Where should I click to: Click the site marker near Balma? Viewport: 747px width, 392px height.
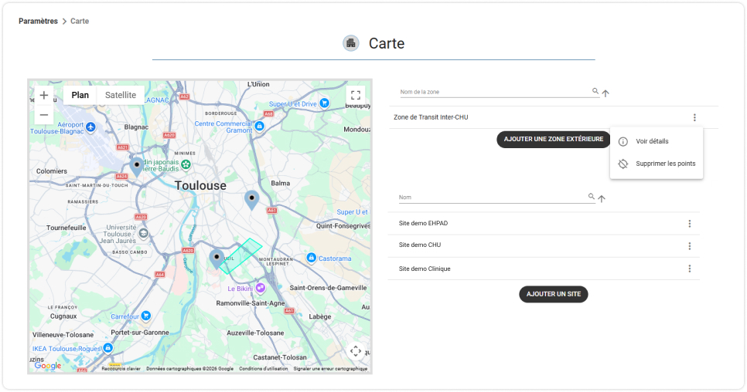tap(251, 200)
